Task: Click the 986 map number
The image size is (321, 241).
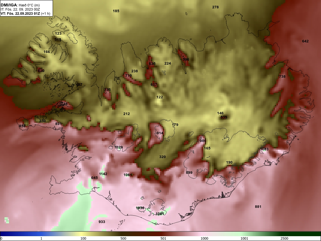Action: point(203,141)
